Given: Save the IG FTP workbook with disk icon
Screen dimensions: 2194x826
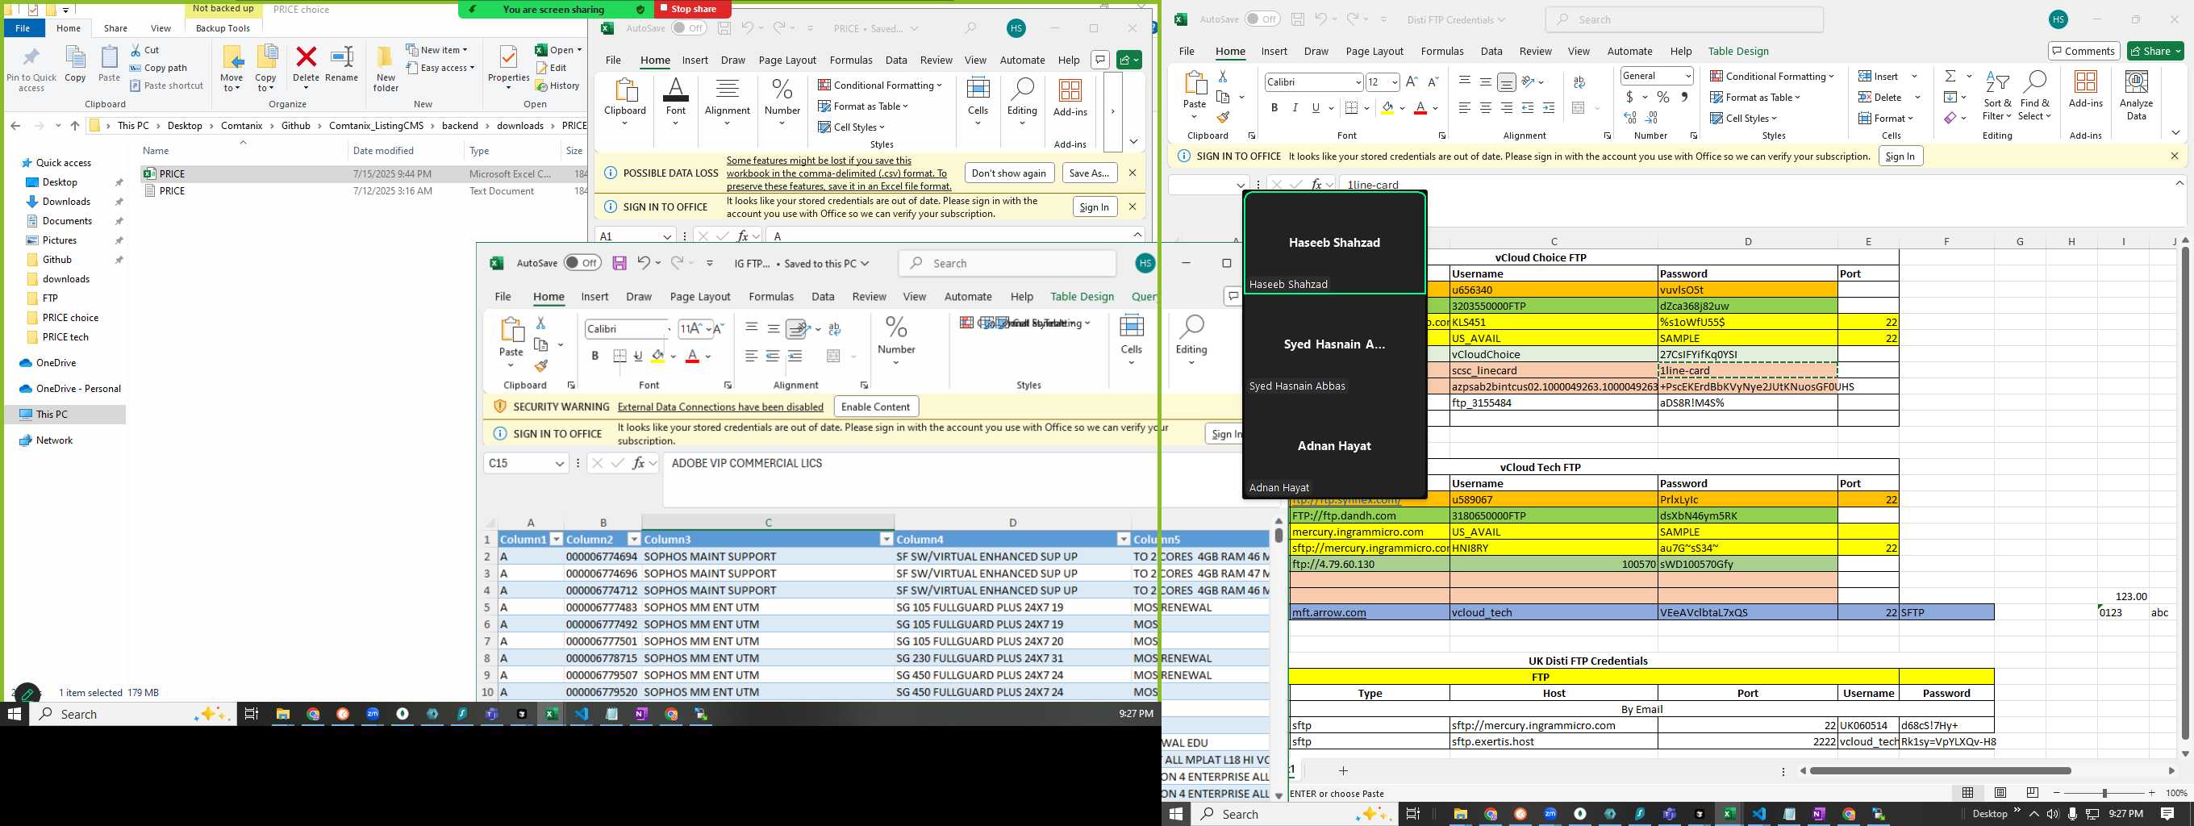Looking at the screenshot, I should tap(619, 263).
